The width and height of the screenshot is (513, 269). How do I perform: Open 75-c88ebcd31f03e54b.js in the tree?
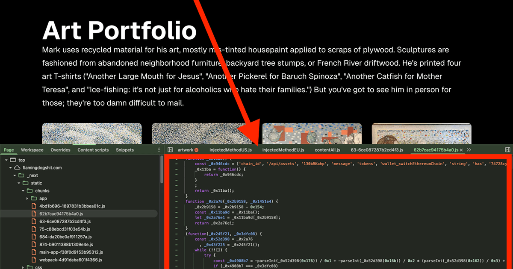pos(65,229)
